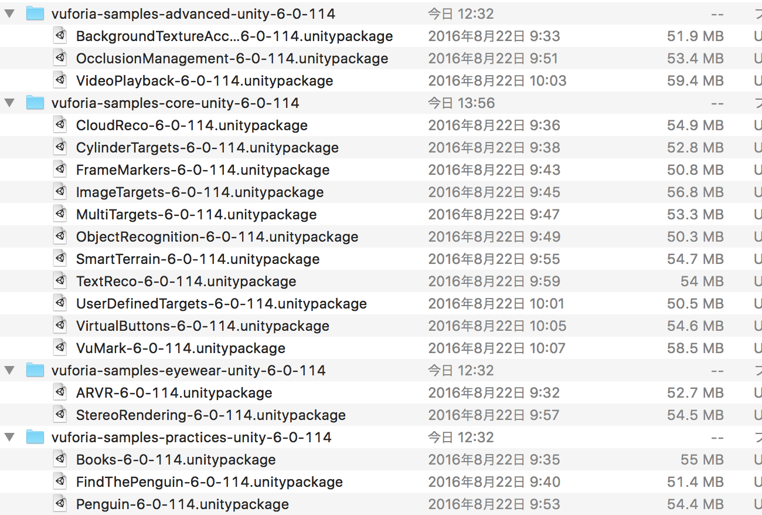The height and width of the screenshot is (515, 762).
Task: Select file name MultiTargets-6-0-114.unitypackage
Action: tap(196, 215)
